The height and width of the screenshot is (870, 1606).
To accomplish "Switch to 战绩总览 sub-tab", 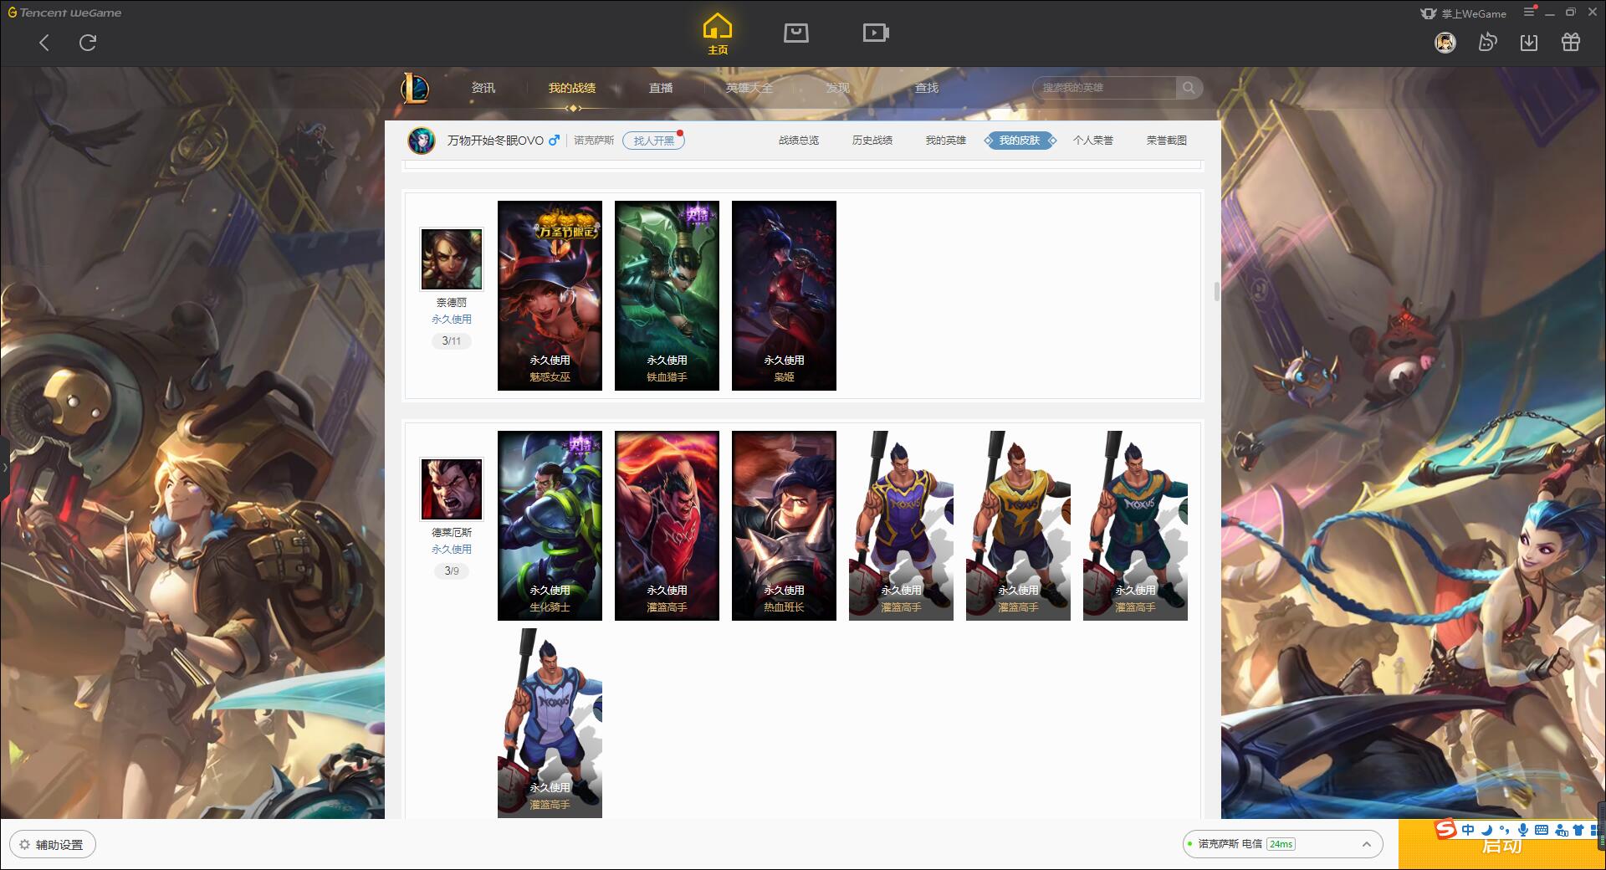I will [799, 141].
